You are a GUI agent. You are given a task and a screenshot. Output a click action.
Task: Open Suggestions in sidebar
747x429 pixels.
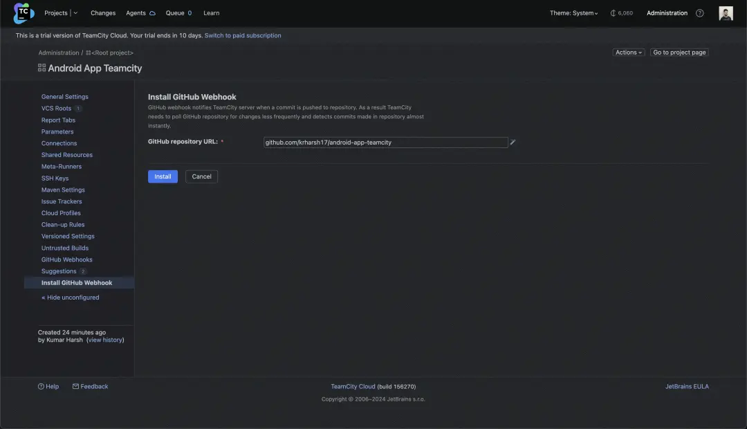tap(59, 271)
